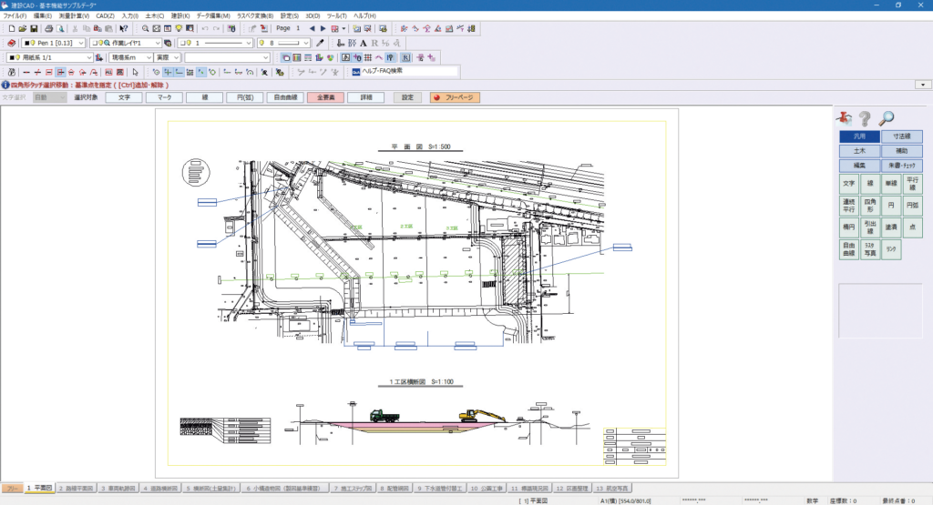Open the 用紙系 1/1 dropdown
The width and height of the screenshot is (933, 505).
pos(49,57)
